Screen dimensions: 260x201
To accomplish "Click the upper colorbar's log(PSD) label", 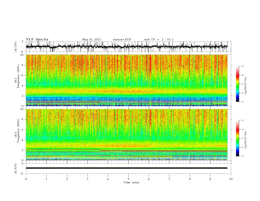I will [x=246, y=86].
